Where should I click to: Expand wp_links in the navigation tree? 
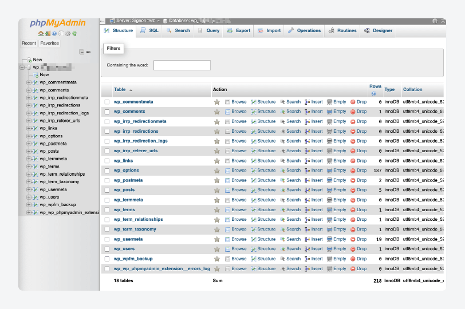pos(29,128)
